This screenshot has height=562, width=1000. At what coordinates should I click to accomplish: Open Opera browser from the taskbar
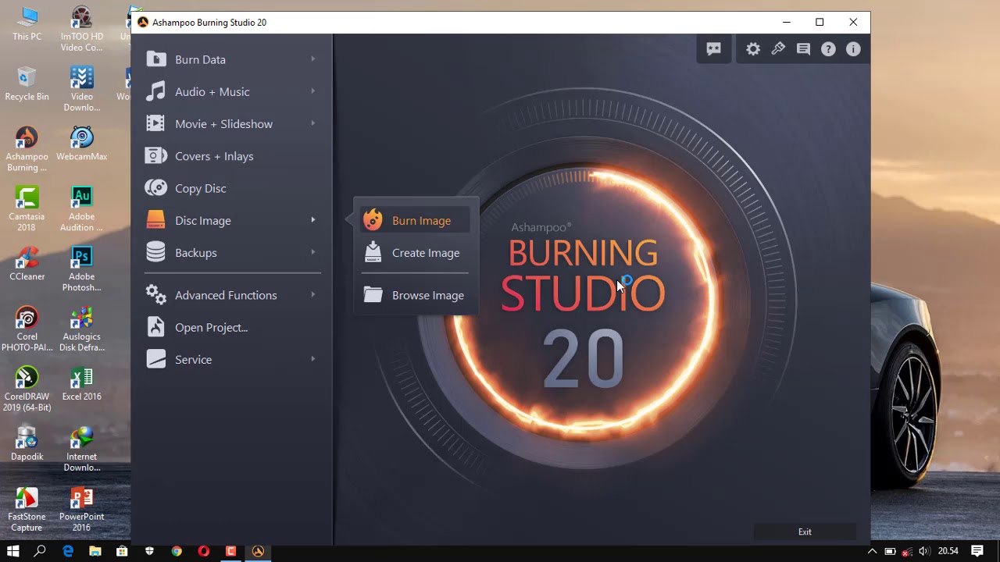204,551
